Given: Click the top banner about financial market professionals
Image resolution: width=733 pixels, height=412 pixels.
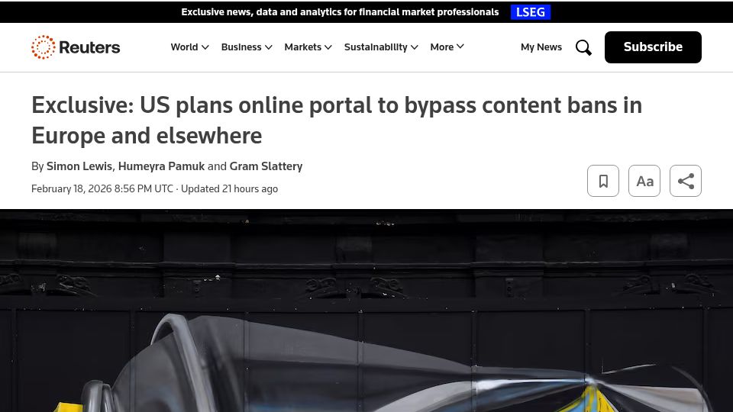Looking at the screenshot, I should pos(340,12).
